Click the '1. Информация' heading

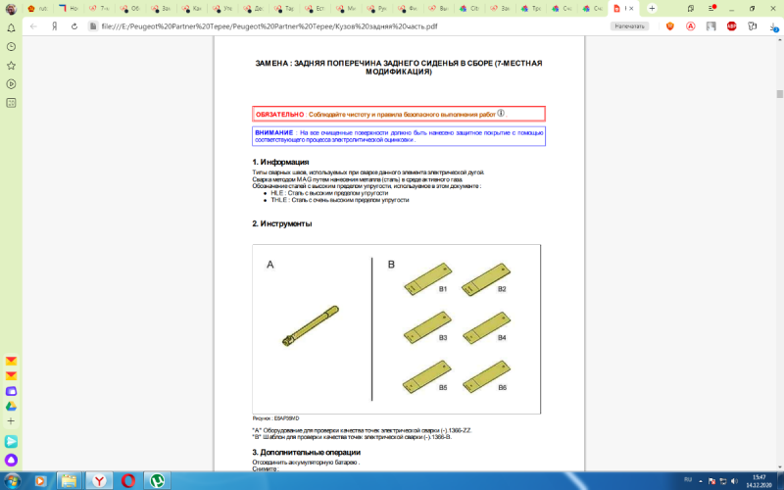(x=280, y=162)
